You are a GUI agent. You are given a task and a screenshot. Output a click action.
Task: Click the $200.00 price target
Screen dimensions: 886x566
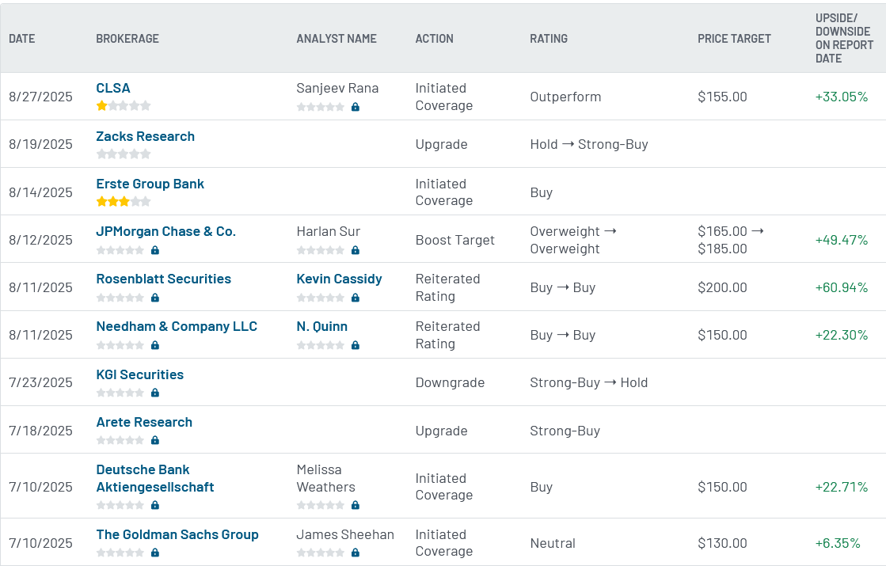(722, 287)
